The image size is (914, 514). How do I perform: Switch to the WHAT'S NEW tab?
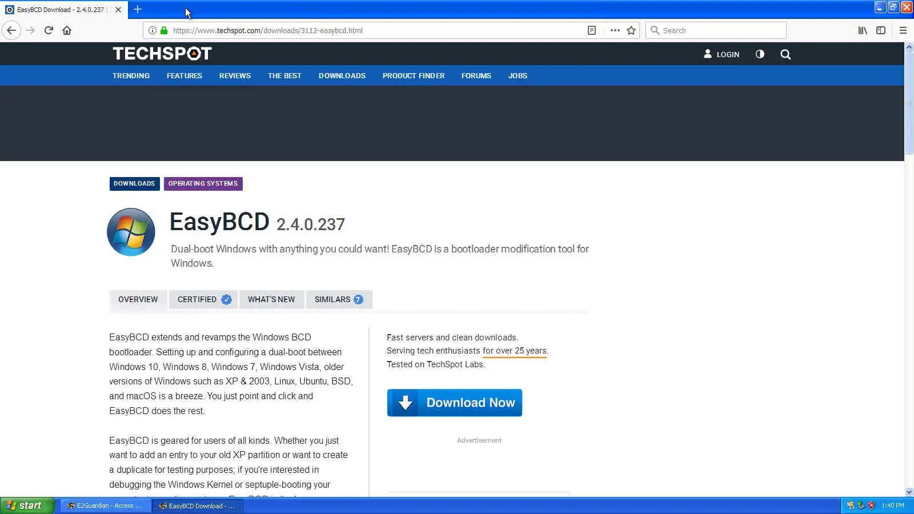[x=271, y=299]
